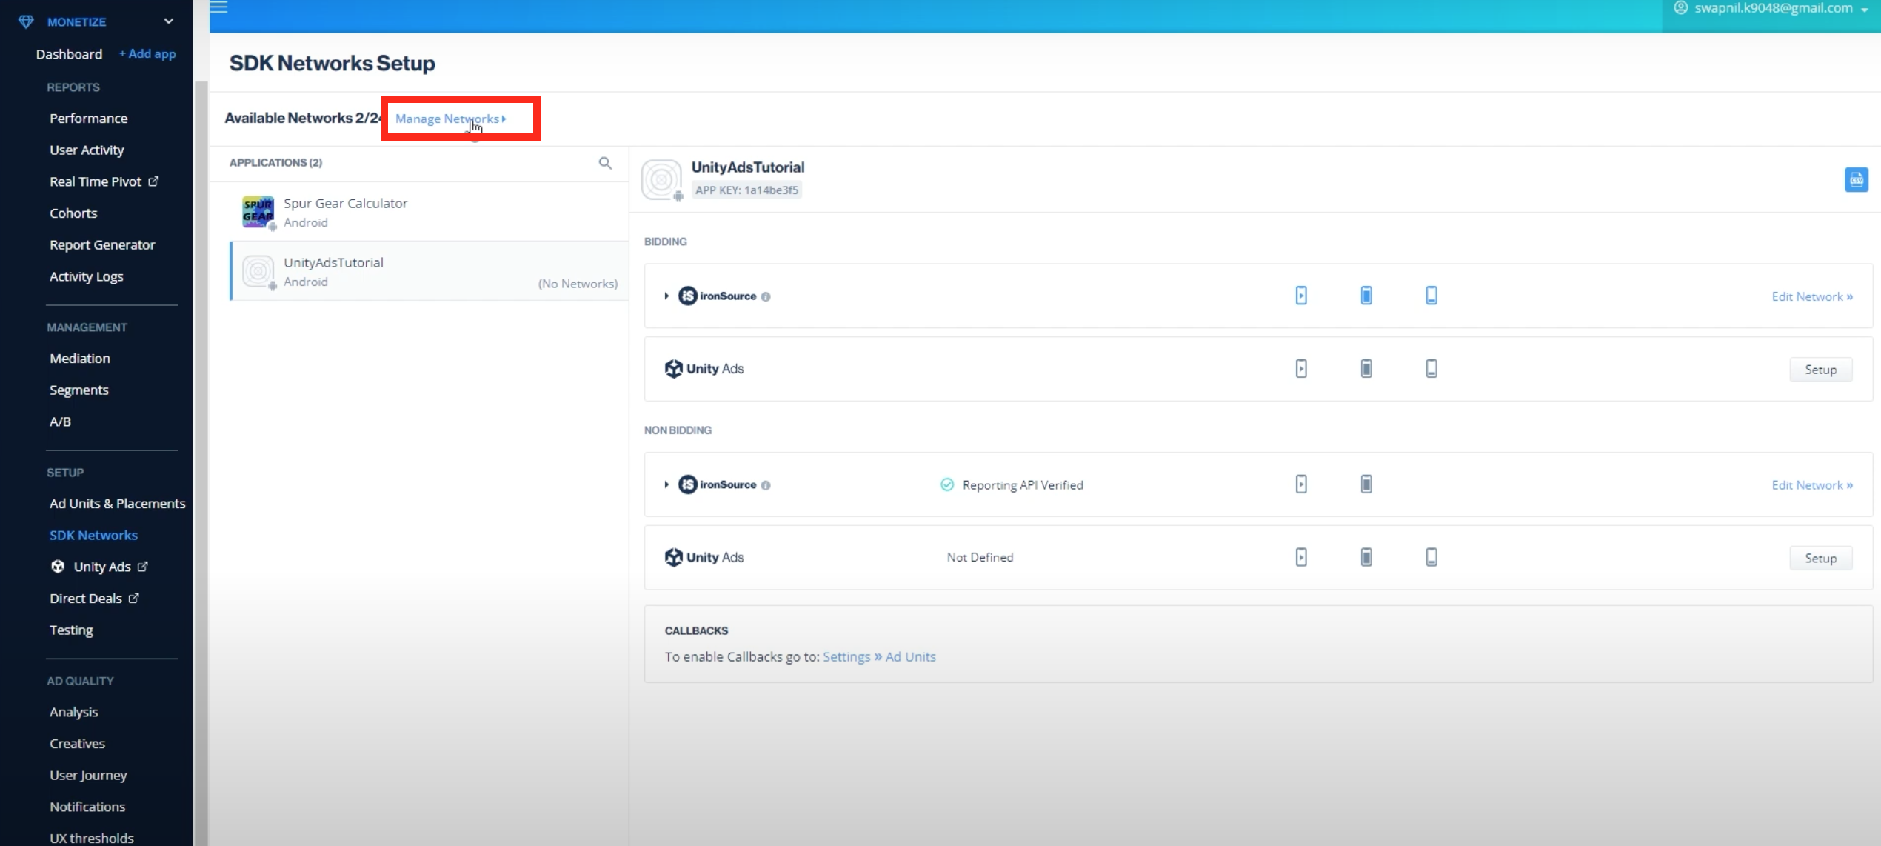Collapse the Monetize sidebar section
The image size is (1881, 846).
point(169,21)
